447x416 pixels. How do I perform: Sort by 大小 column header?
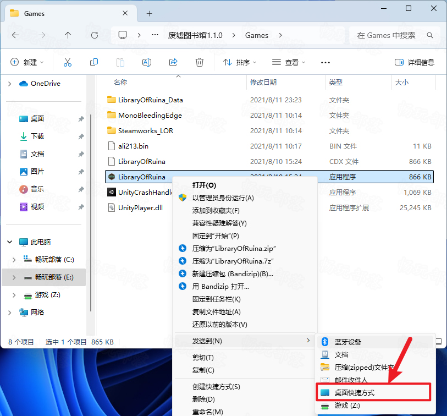402,82
